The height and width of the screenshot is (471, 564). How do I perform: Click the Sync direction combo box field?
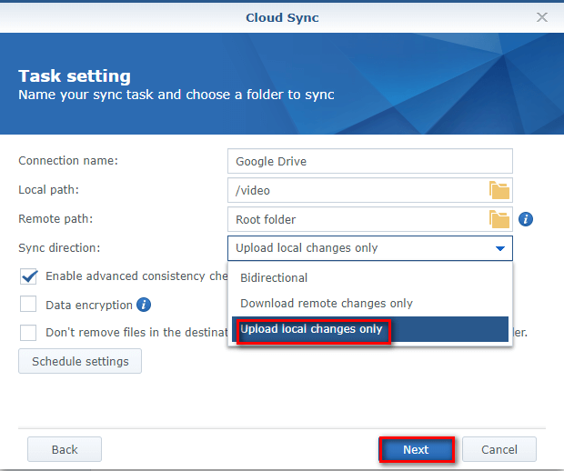click(359, 248)
